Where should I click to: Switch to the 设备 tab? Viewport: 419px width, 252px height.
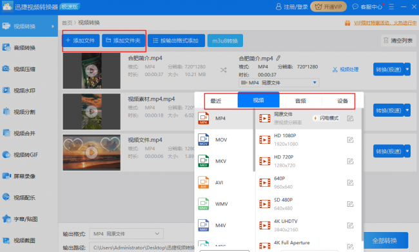[x=342, y=101]
